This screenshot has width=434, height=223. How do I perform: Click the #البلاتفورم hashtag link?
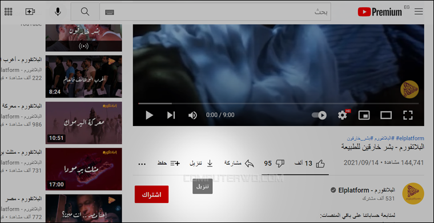[x=384, y=139]
